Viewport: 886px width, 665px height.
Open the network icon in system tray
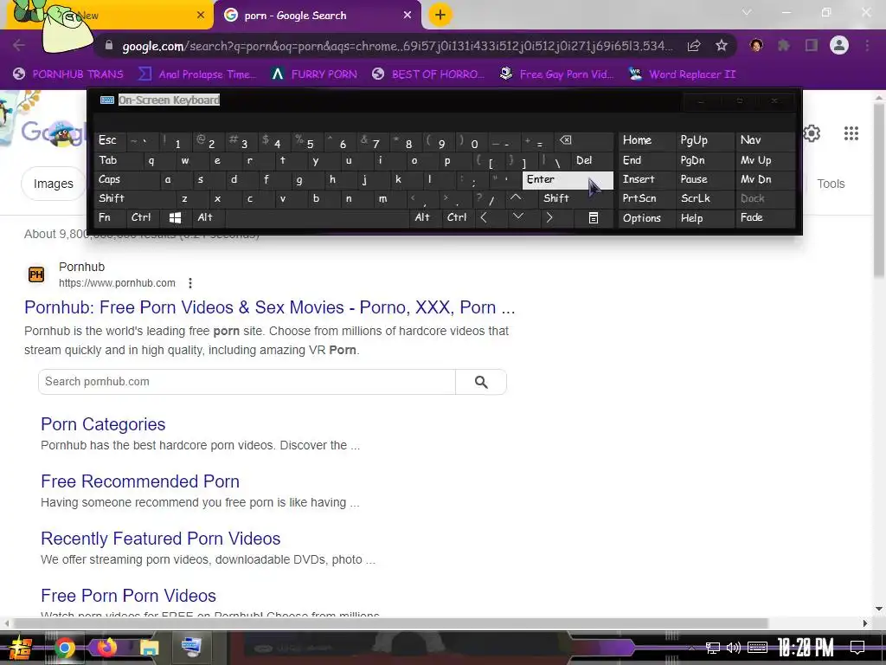[713, 648]
